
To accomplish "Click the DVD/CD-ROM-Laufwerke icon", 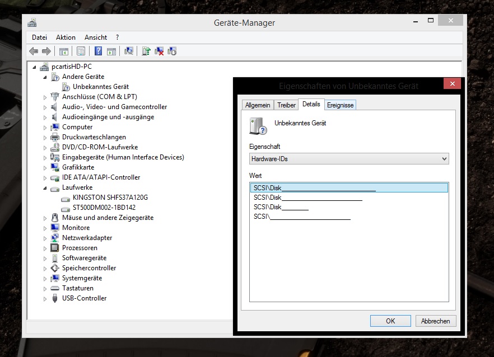I will pos(55,147).
